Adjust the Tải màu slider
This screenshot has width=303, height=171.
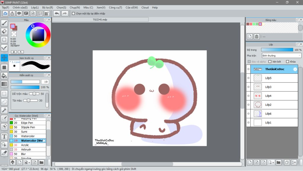click(30, 101)
